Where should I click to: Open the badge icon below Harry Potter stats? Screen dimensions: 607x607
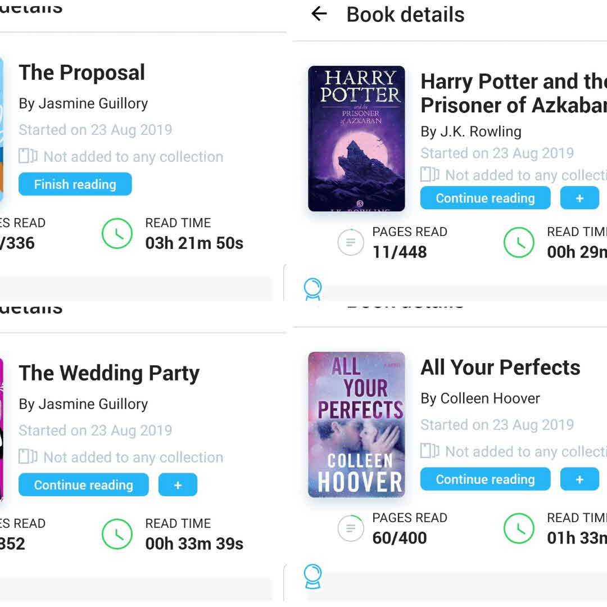click(312, 289)
